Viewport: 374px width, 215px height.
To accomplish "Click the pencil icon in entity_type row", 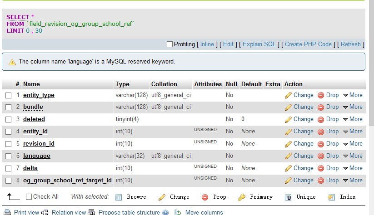I will tap(288, 95).
